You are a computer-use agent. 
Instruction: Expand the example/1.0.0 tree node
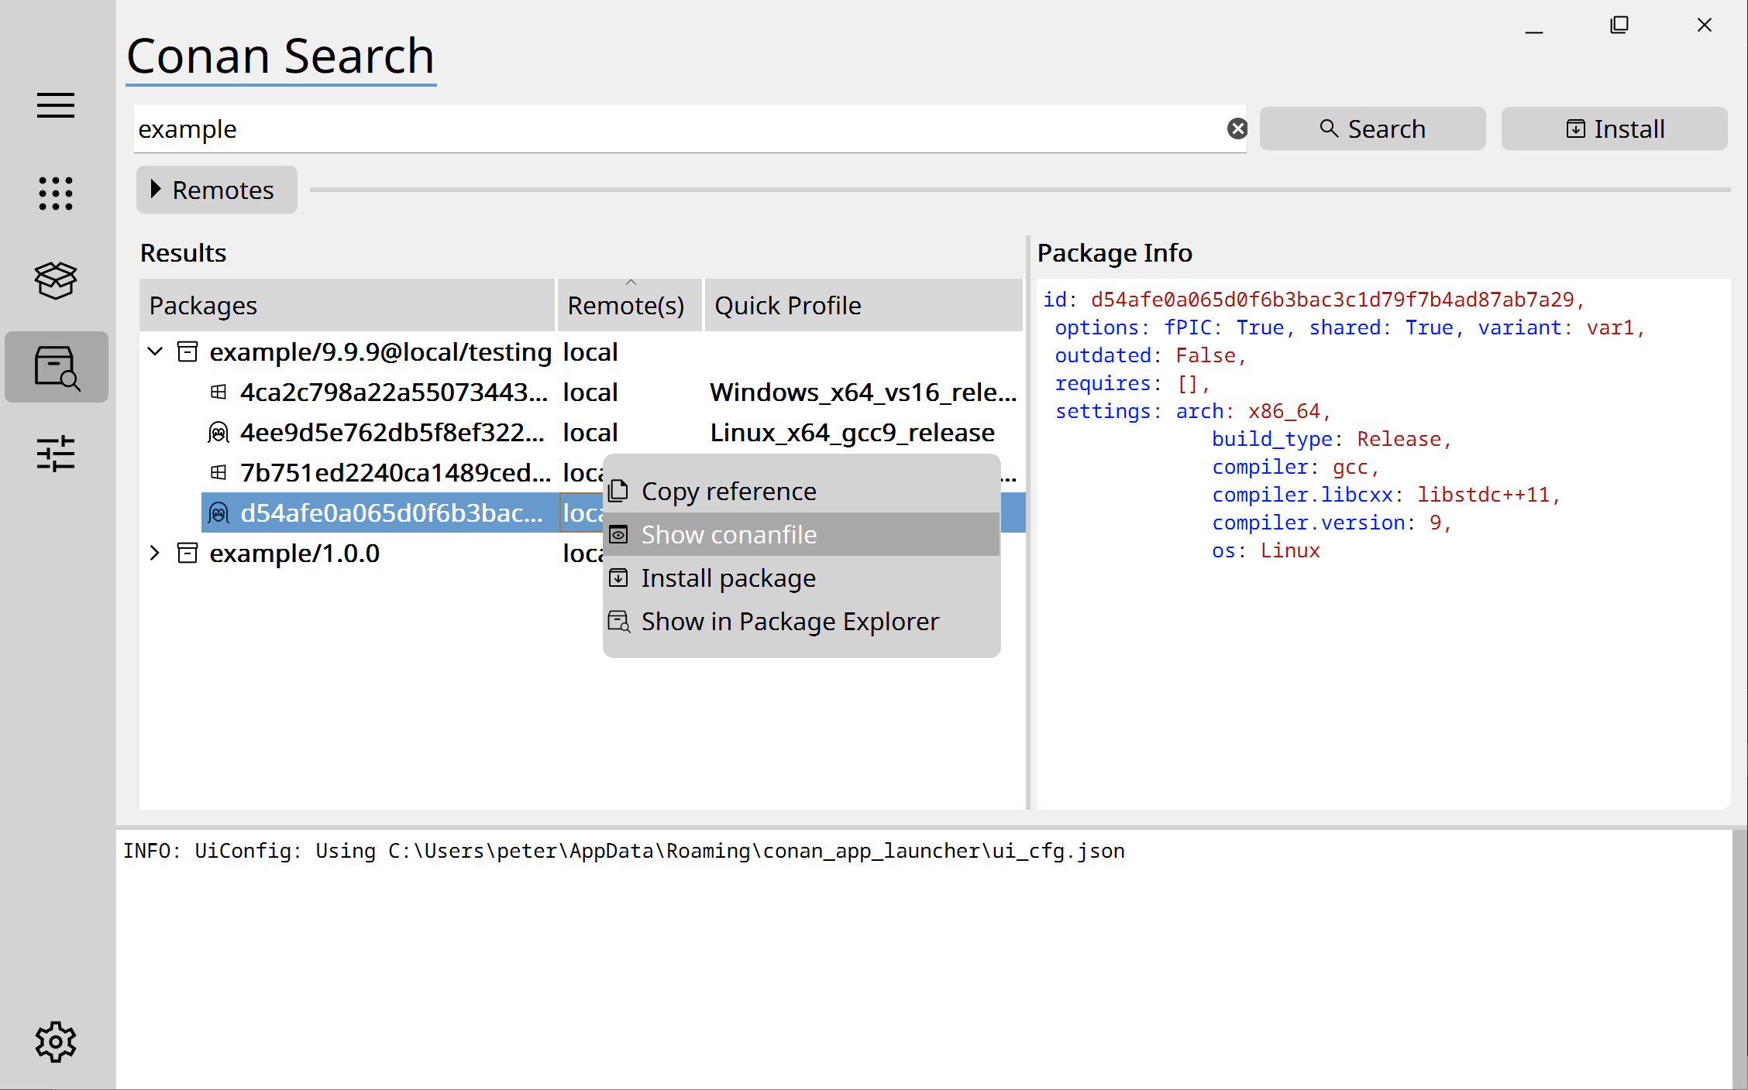click(x=155, y=554)
